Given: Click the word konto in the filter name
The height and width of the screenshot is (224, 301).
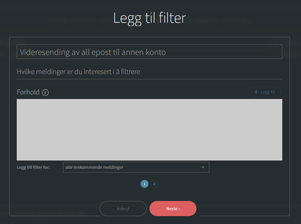Looking at the screenshot, I should click(156, 52).
